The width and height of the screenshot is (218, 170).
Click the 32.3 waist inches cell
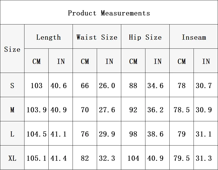click(109, 157)
